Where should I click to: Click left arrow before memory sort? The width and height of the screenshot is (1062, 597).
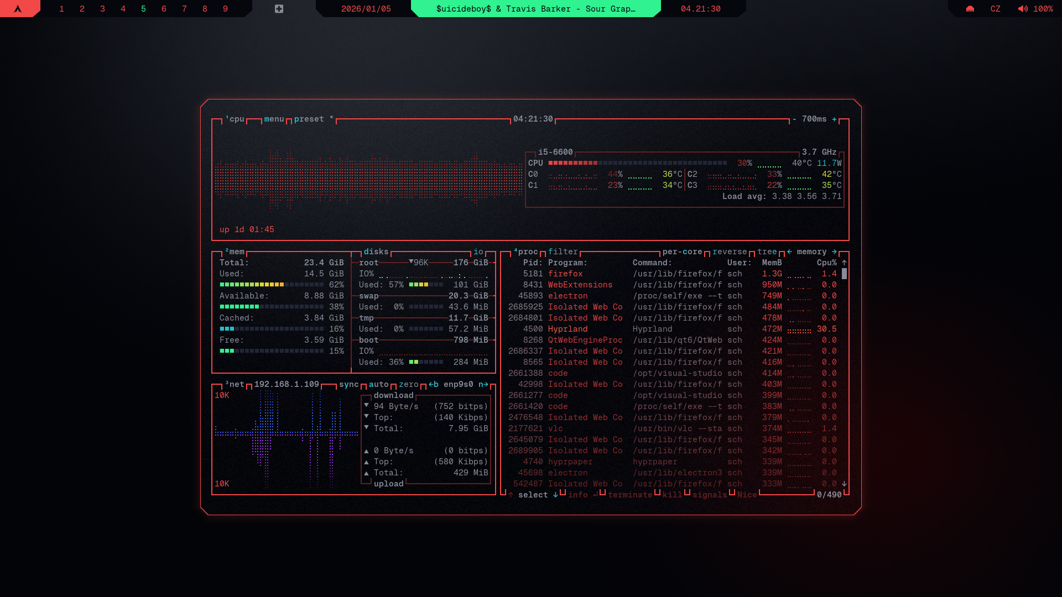click(789, 252)
